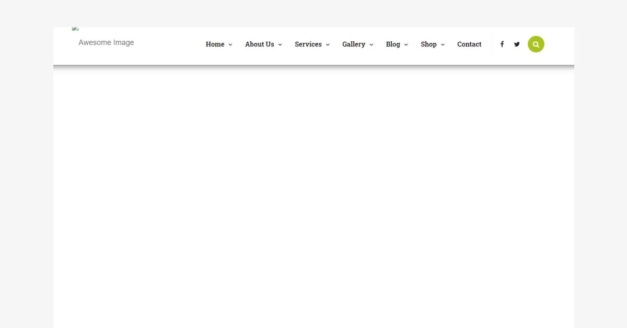The image size is (627, 328).
Task: Open the Services menu
Action: pyautogui.click(x=308, y=44)
